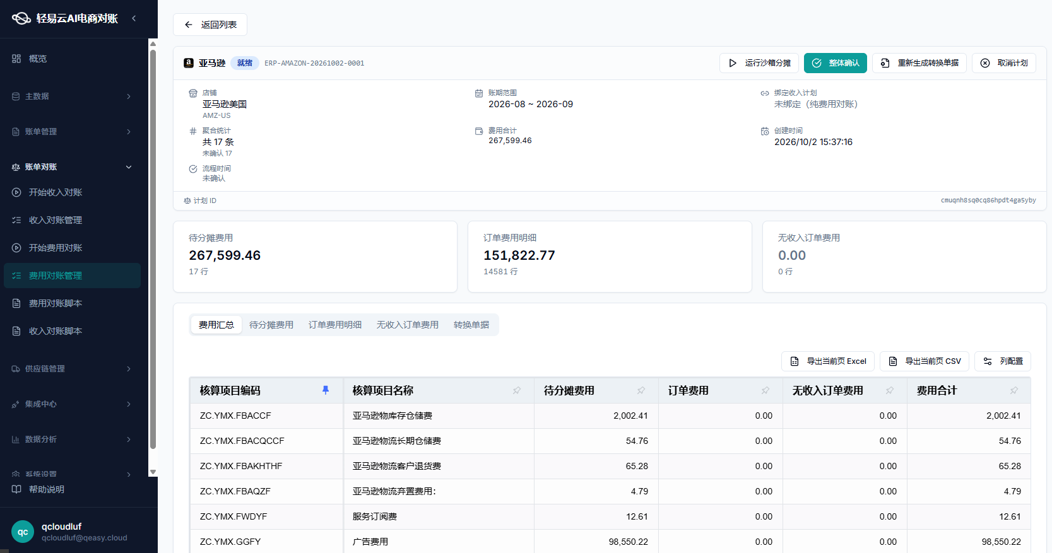
Task: Click the plan ID cmuqnh8sq0cq86hpdt4ga5yby
Action: point(988,201)
